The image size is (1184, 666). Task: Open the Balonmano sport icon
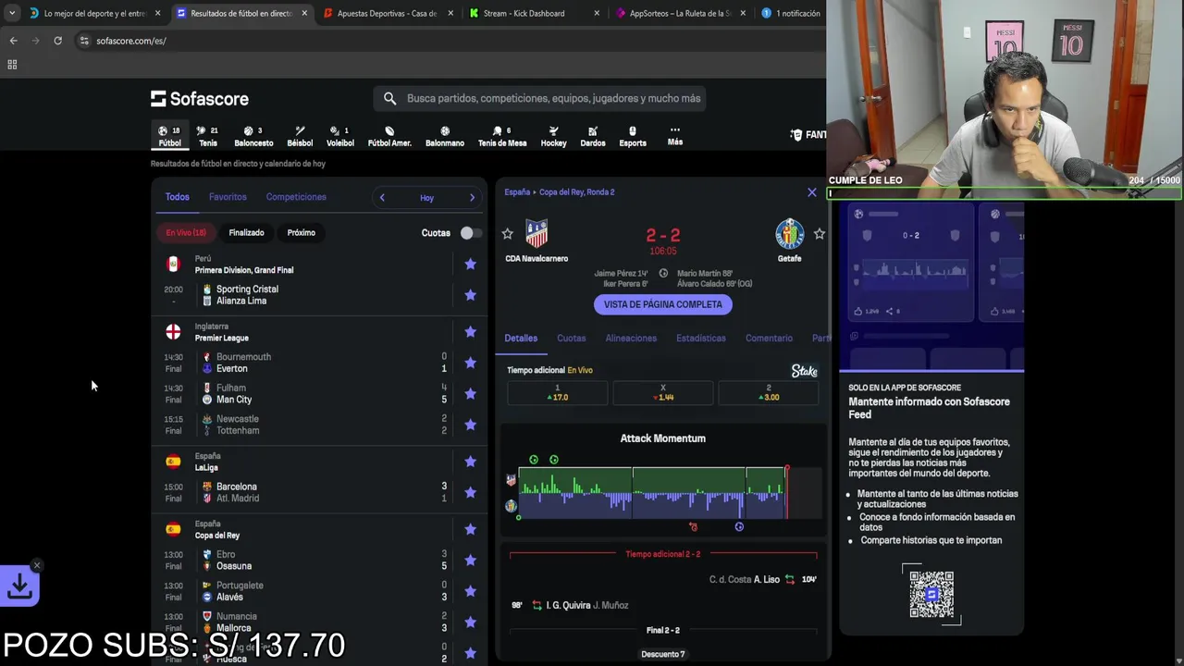click(x=445, y=136)
